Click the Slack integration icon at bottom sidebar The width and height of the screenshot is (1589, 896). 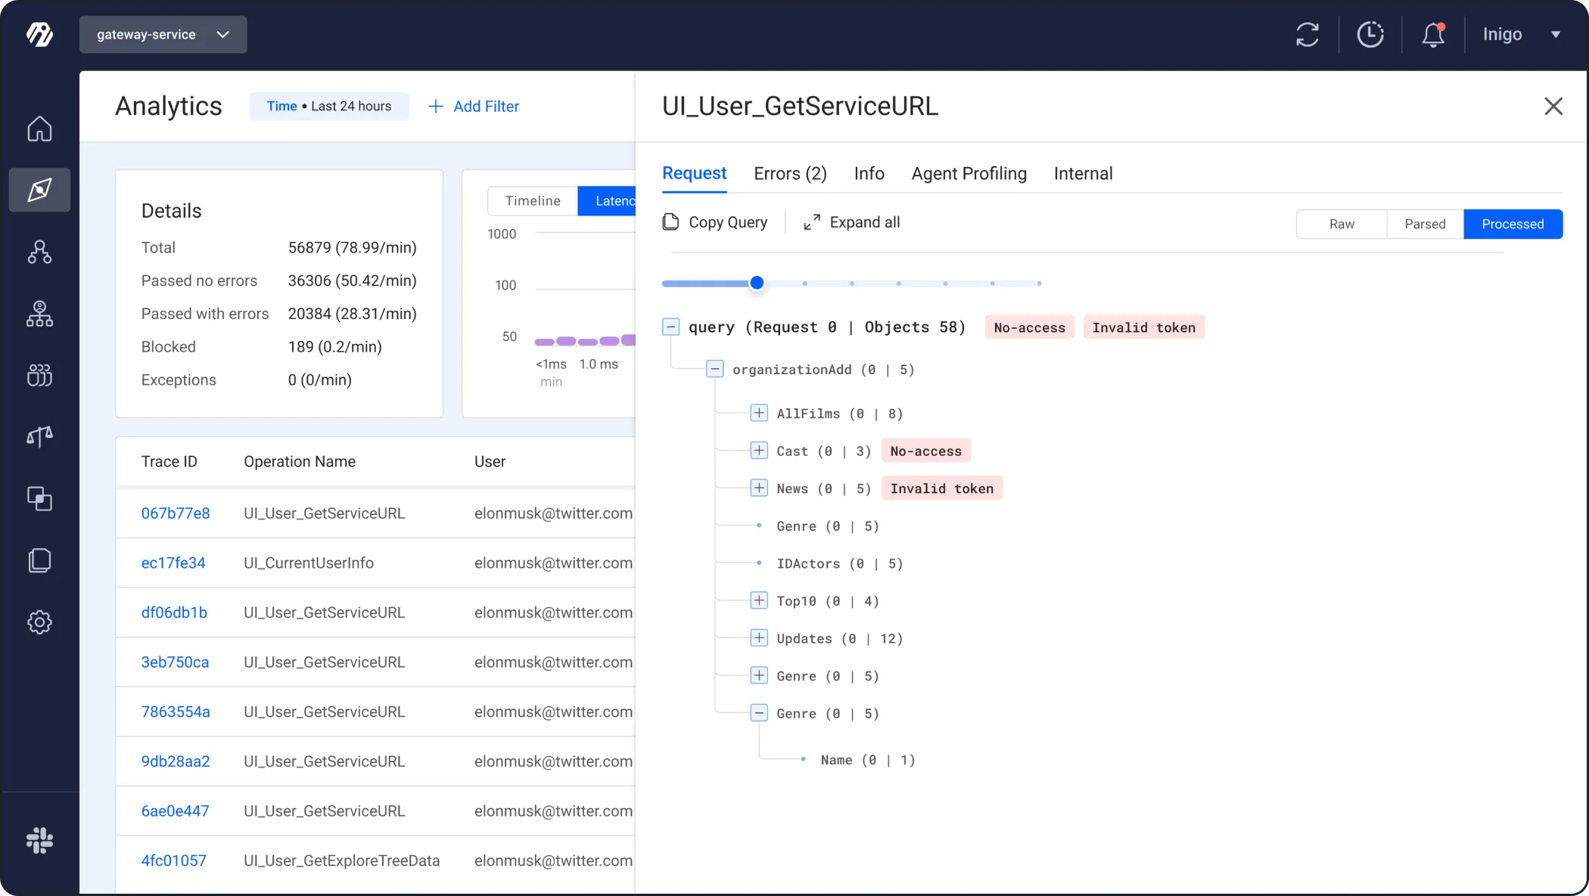pos(39,840)
